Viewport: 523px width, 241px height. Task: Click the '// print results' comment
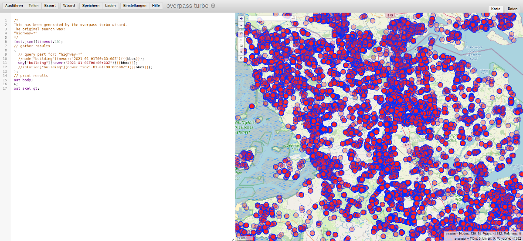pyautogui.click(x=31, y=76)
